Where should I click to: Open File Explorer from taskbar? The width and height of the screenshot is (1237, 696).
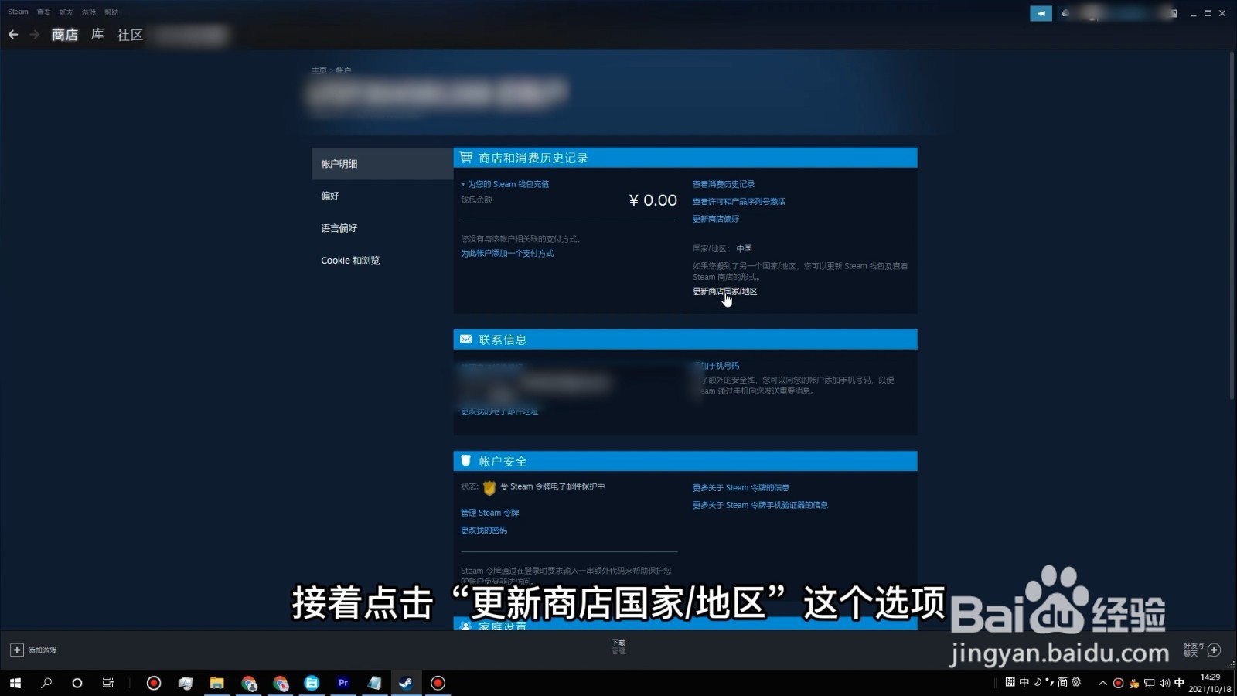click(216, 683)
